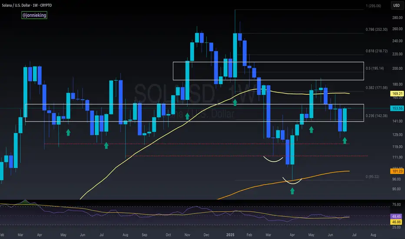Click 240.00 on the price axis
The height and width of the screenshot is (239, 405).
[397, 41]
